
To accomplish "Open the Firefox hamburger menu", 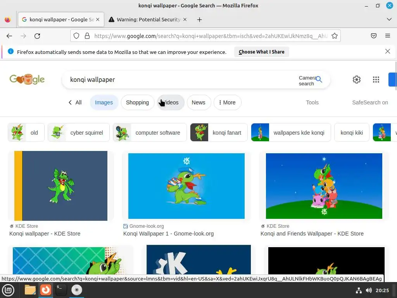I will pos(388,36).
